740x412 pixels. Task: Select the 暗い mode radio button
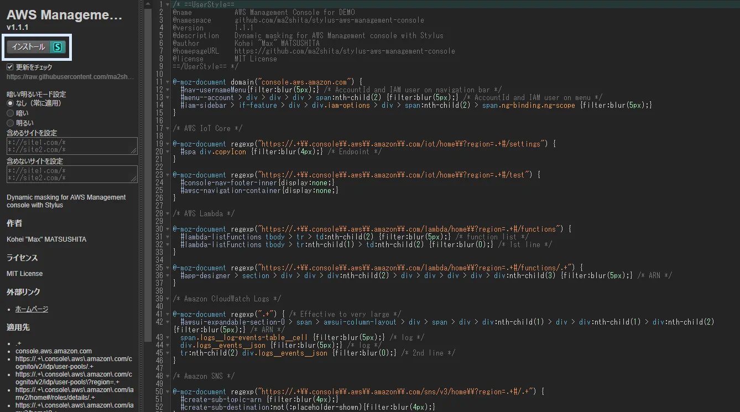pyautogui.click(x=10, y=113)
